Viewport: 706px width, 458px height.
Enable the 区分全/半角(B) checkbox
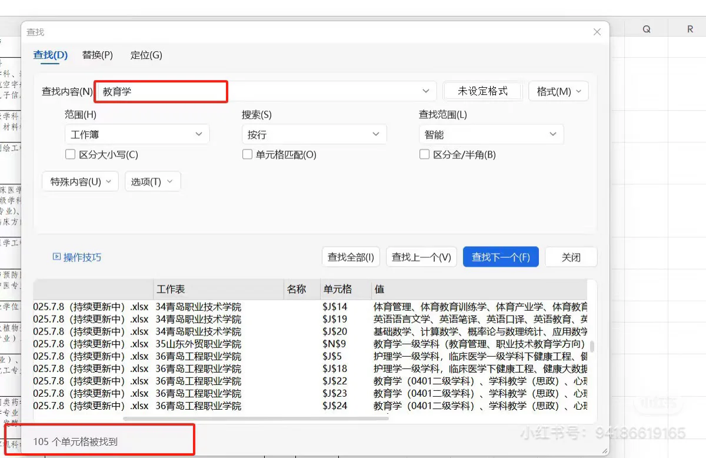pos(424,155)
